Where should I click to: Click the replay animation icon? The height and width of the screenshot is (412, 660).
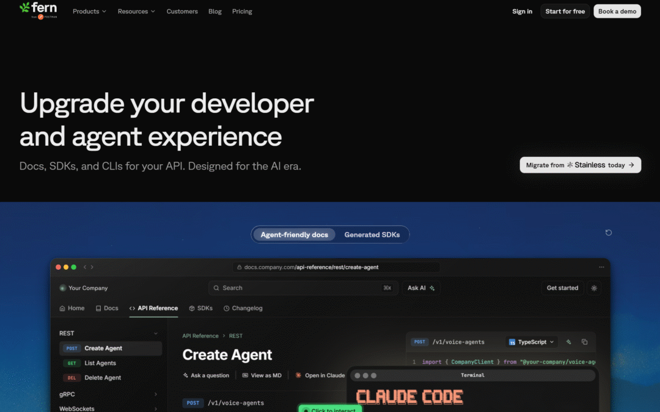coord(608,233)
